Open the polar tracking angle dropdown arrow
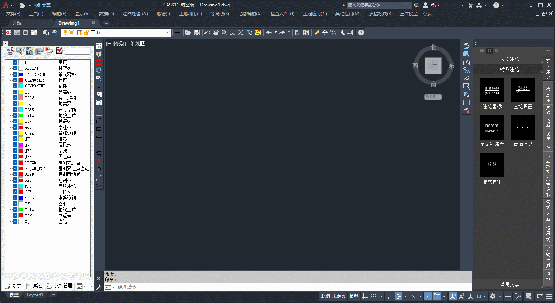 coord(405,296)
